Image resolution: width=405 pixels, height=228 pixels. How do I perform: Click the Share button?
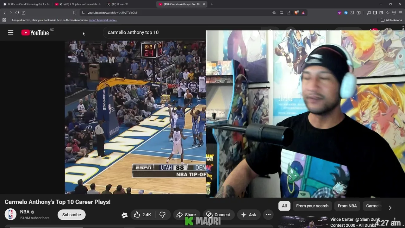pyautogui.click(x=186, y=215)
